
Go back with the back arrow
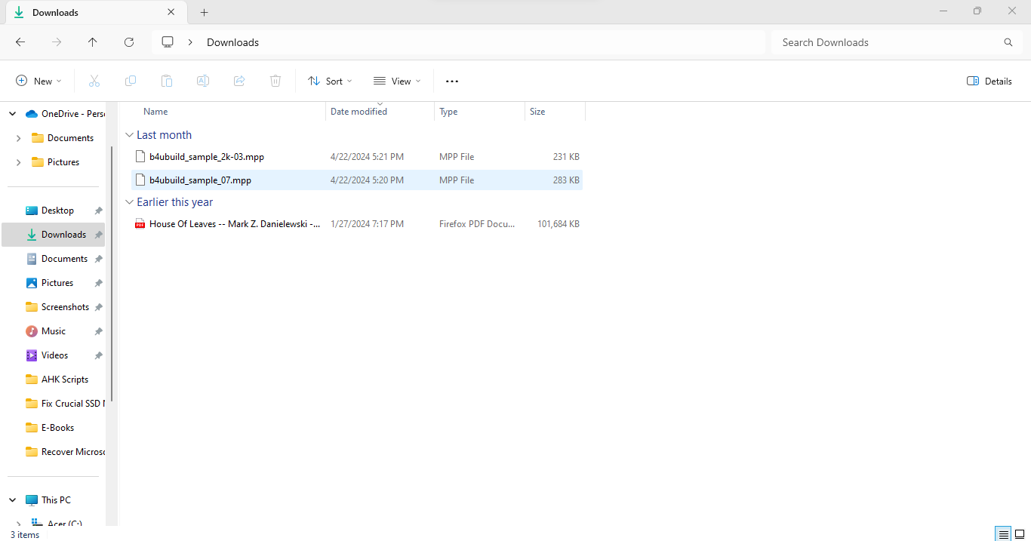pyautogui.click(x=20, y=42)
